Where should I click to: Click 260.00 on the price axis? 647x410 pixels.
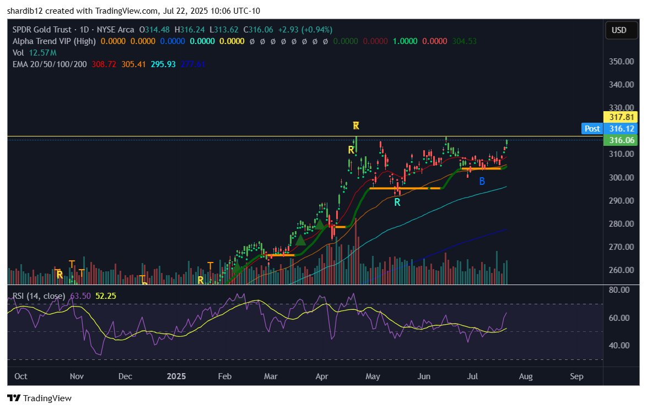point(622,270)
